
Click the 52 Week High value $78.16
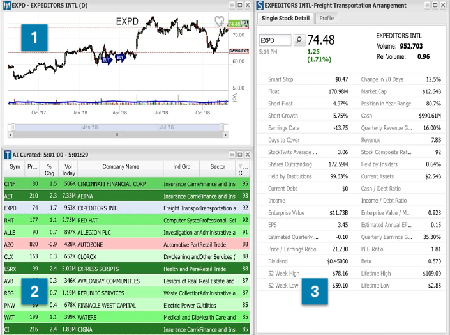(340, 274)
